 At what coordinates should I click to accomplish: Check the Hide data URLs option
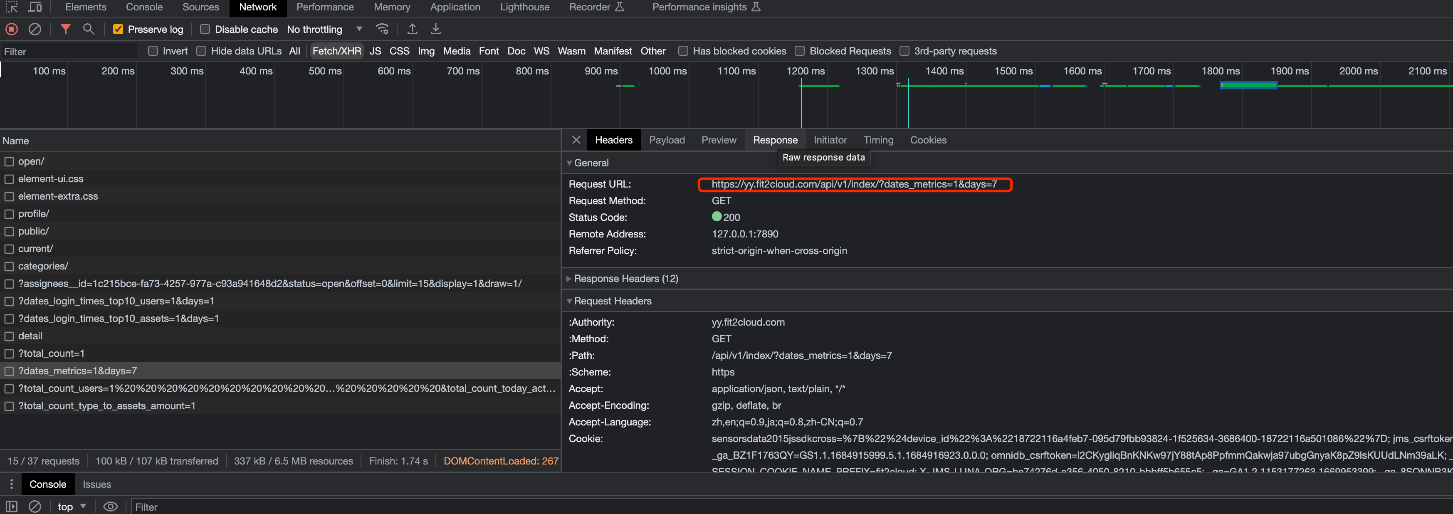click(x=201, y=51)
